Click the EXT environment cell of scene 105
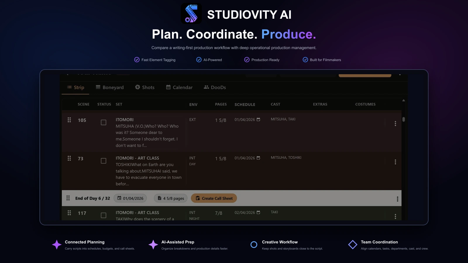The image size is (468, 263). tap(192, 120)
